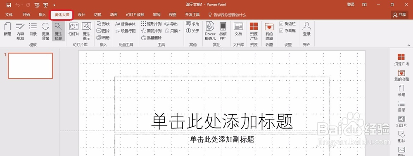Click the 目录 (Contents) icon in ribbon
This screenshot has height=156, width=413.
coord(33,29)
